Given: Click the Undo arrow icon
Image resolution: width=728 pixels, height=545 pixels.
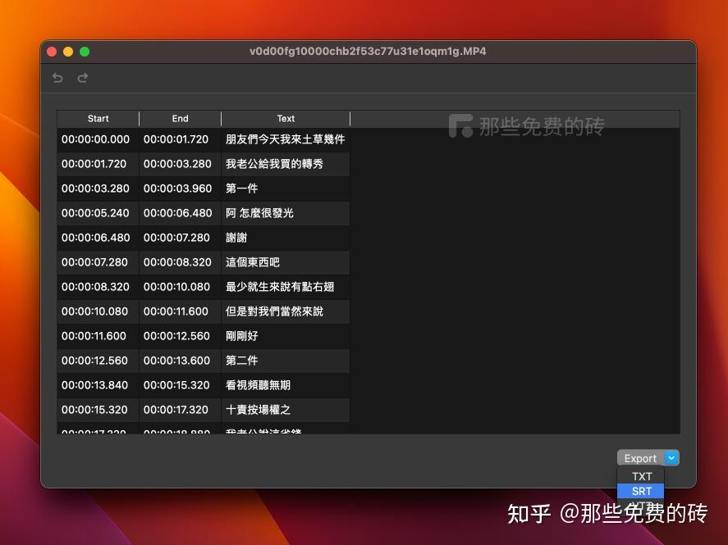Looking at the screenshot, I should 57,78.
